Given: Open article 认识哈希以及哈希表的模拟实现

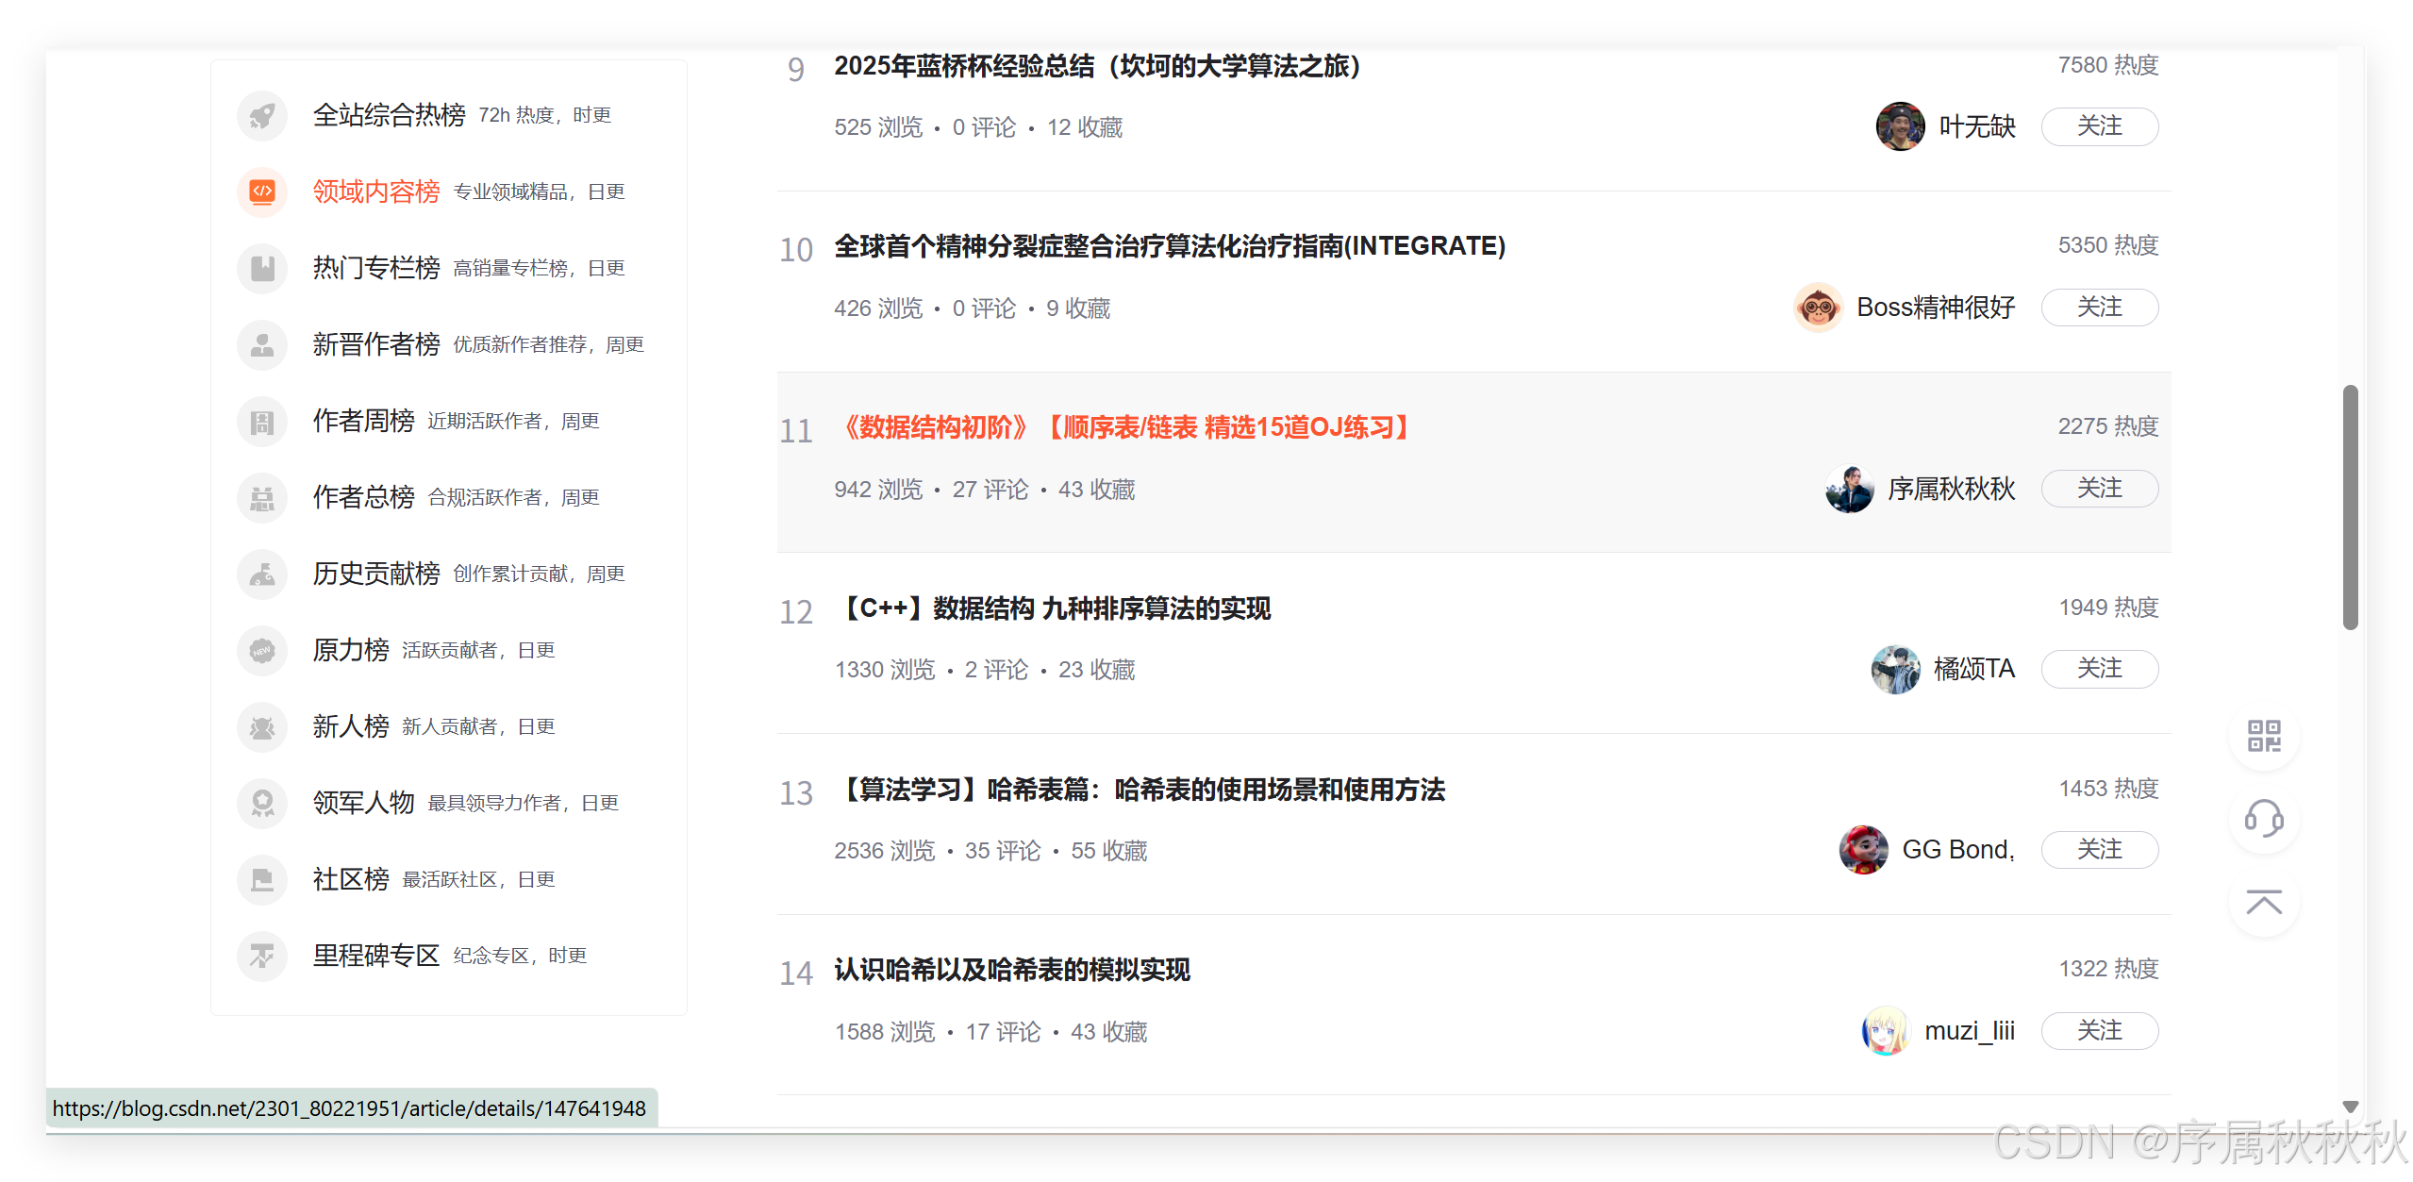Looking at the screenshot, I should (x=1011, y=970).
